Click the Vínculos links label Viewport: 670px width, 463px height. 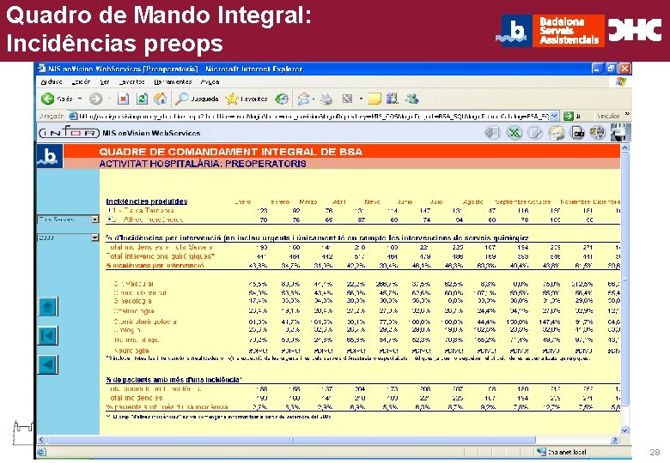point(608,116)
